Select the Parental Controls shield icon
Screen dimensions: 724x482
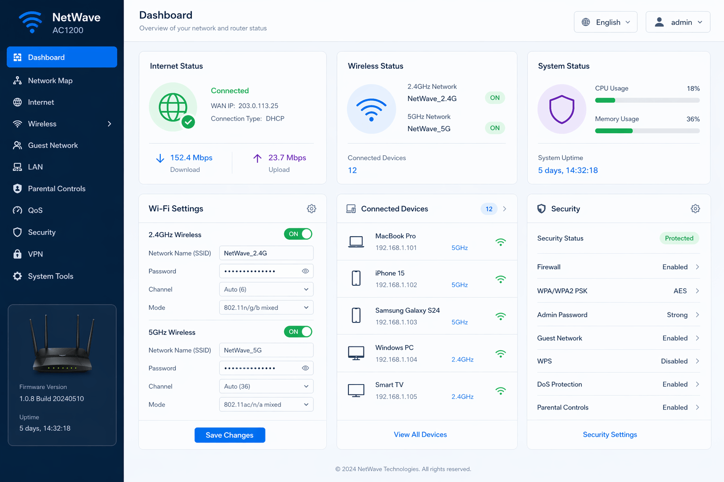click(17, 188)
